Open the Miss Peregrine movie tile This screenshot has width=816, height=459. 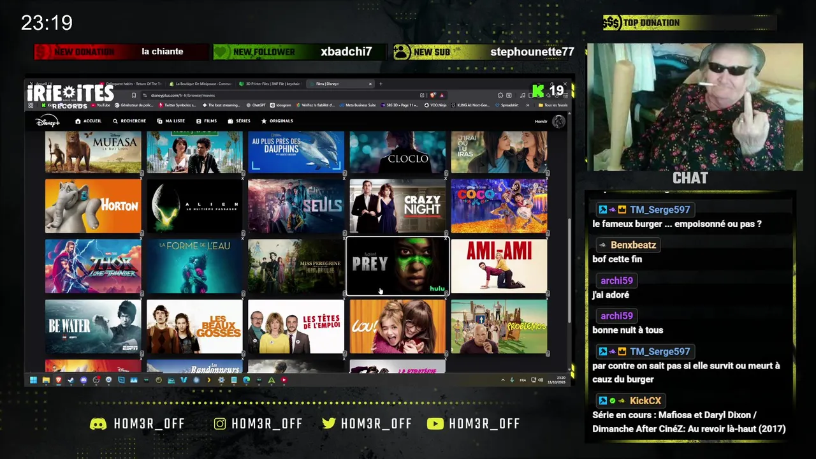296,266
